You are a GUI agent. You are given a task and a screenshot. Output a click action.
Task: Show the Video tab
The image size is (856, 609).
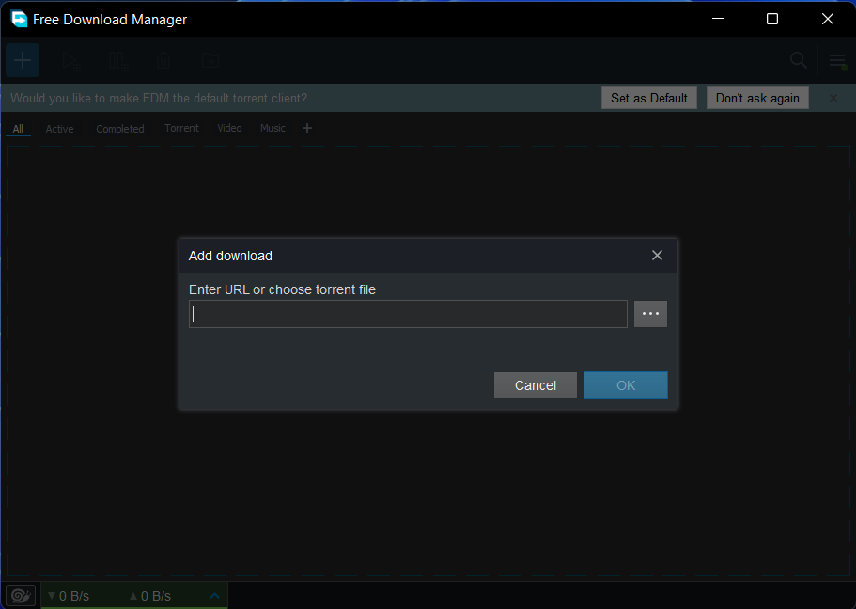[x=229, y=128]
